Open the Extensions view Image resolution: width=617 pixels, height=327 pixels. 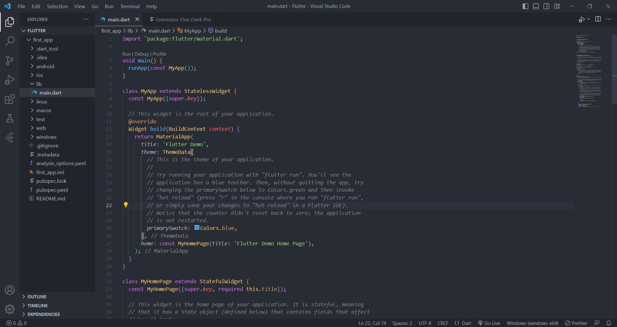tap(10, 99)
